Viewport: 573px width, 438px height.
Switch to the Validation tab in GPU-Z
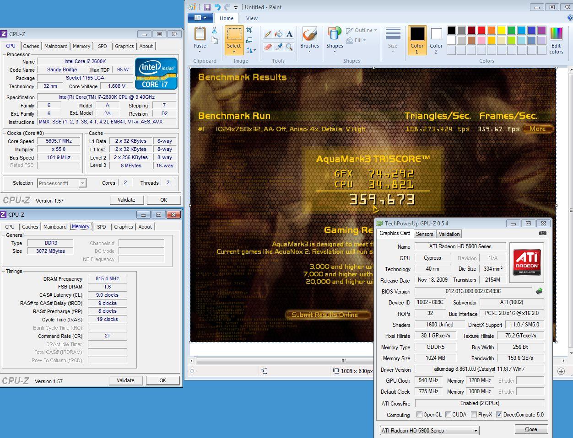point(449,234)
